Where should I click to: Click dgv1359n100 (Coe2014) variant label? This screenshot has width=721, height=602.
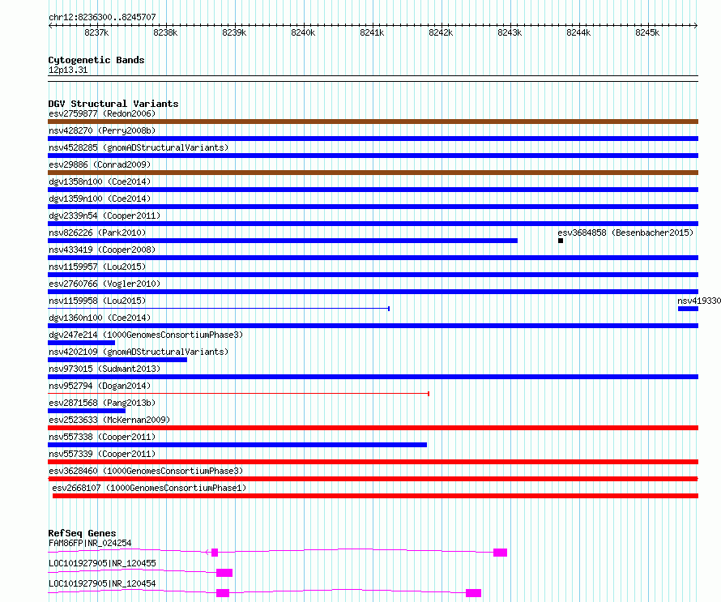(x=100, y=199)
